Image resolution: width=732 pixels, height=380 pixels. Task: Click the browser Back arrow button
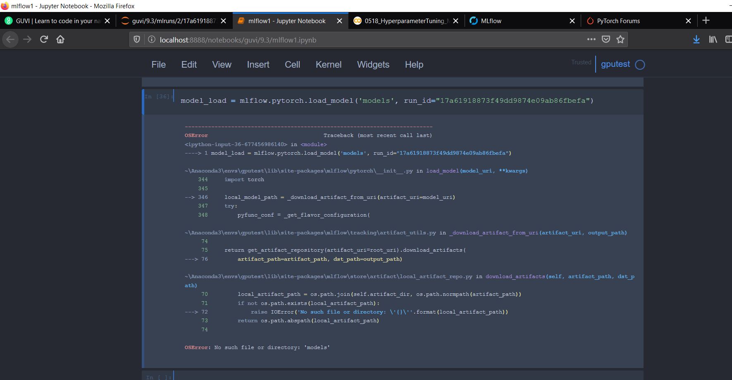pyautogui.click(x=10, y=40)
